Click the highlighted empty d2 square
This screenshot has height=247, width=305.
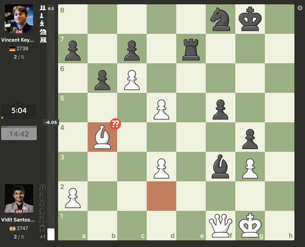(x=161, y=196)
